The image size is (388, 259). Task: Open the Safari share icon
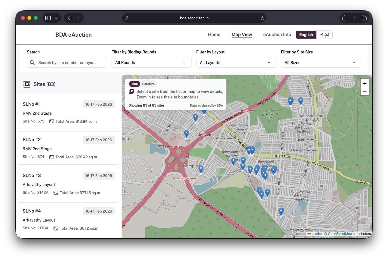[x=344, y=18]
